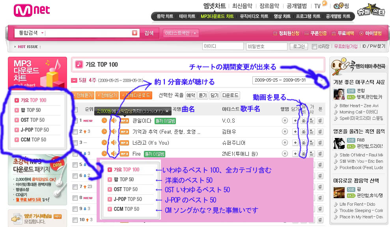Collapse the 5월 4주 minus expander
Screen dimensions: 390x227
point(74,80)
